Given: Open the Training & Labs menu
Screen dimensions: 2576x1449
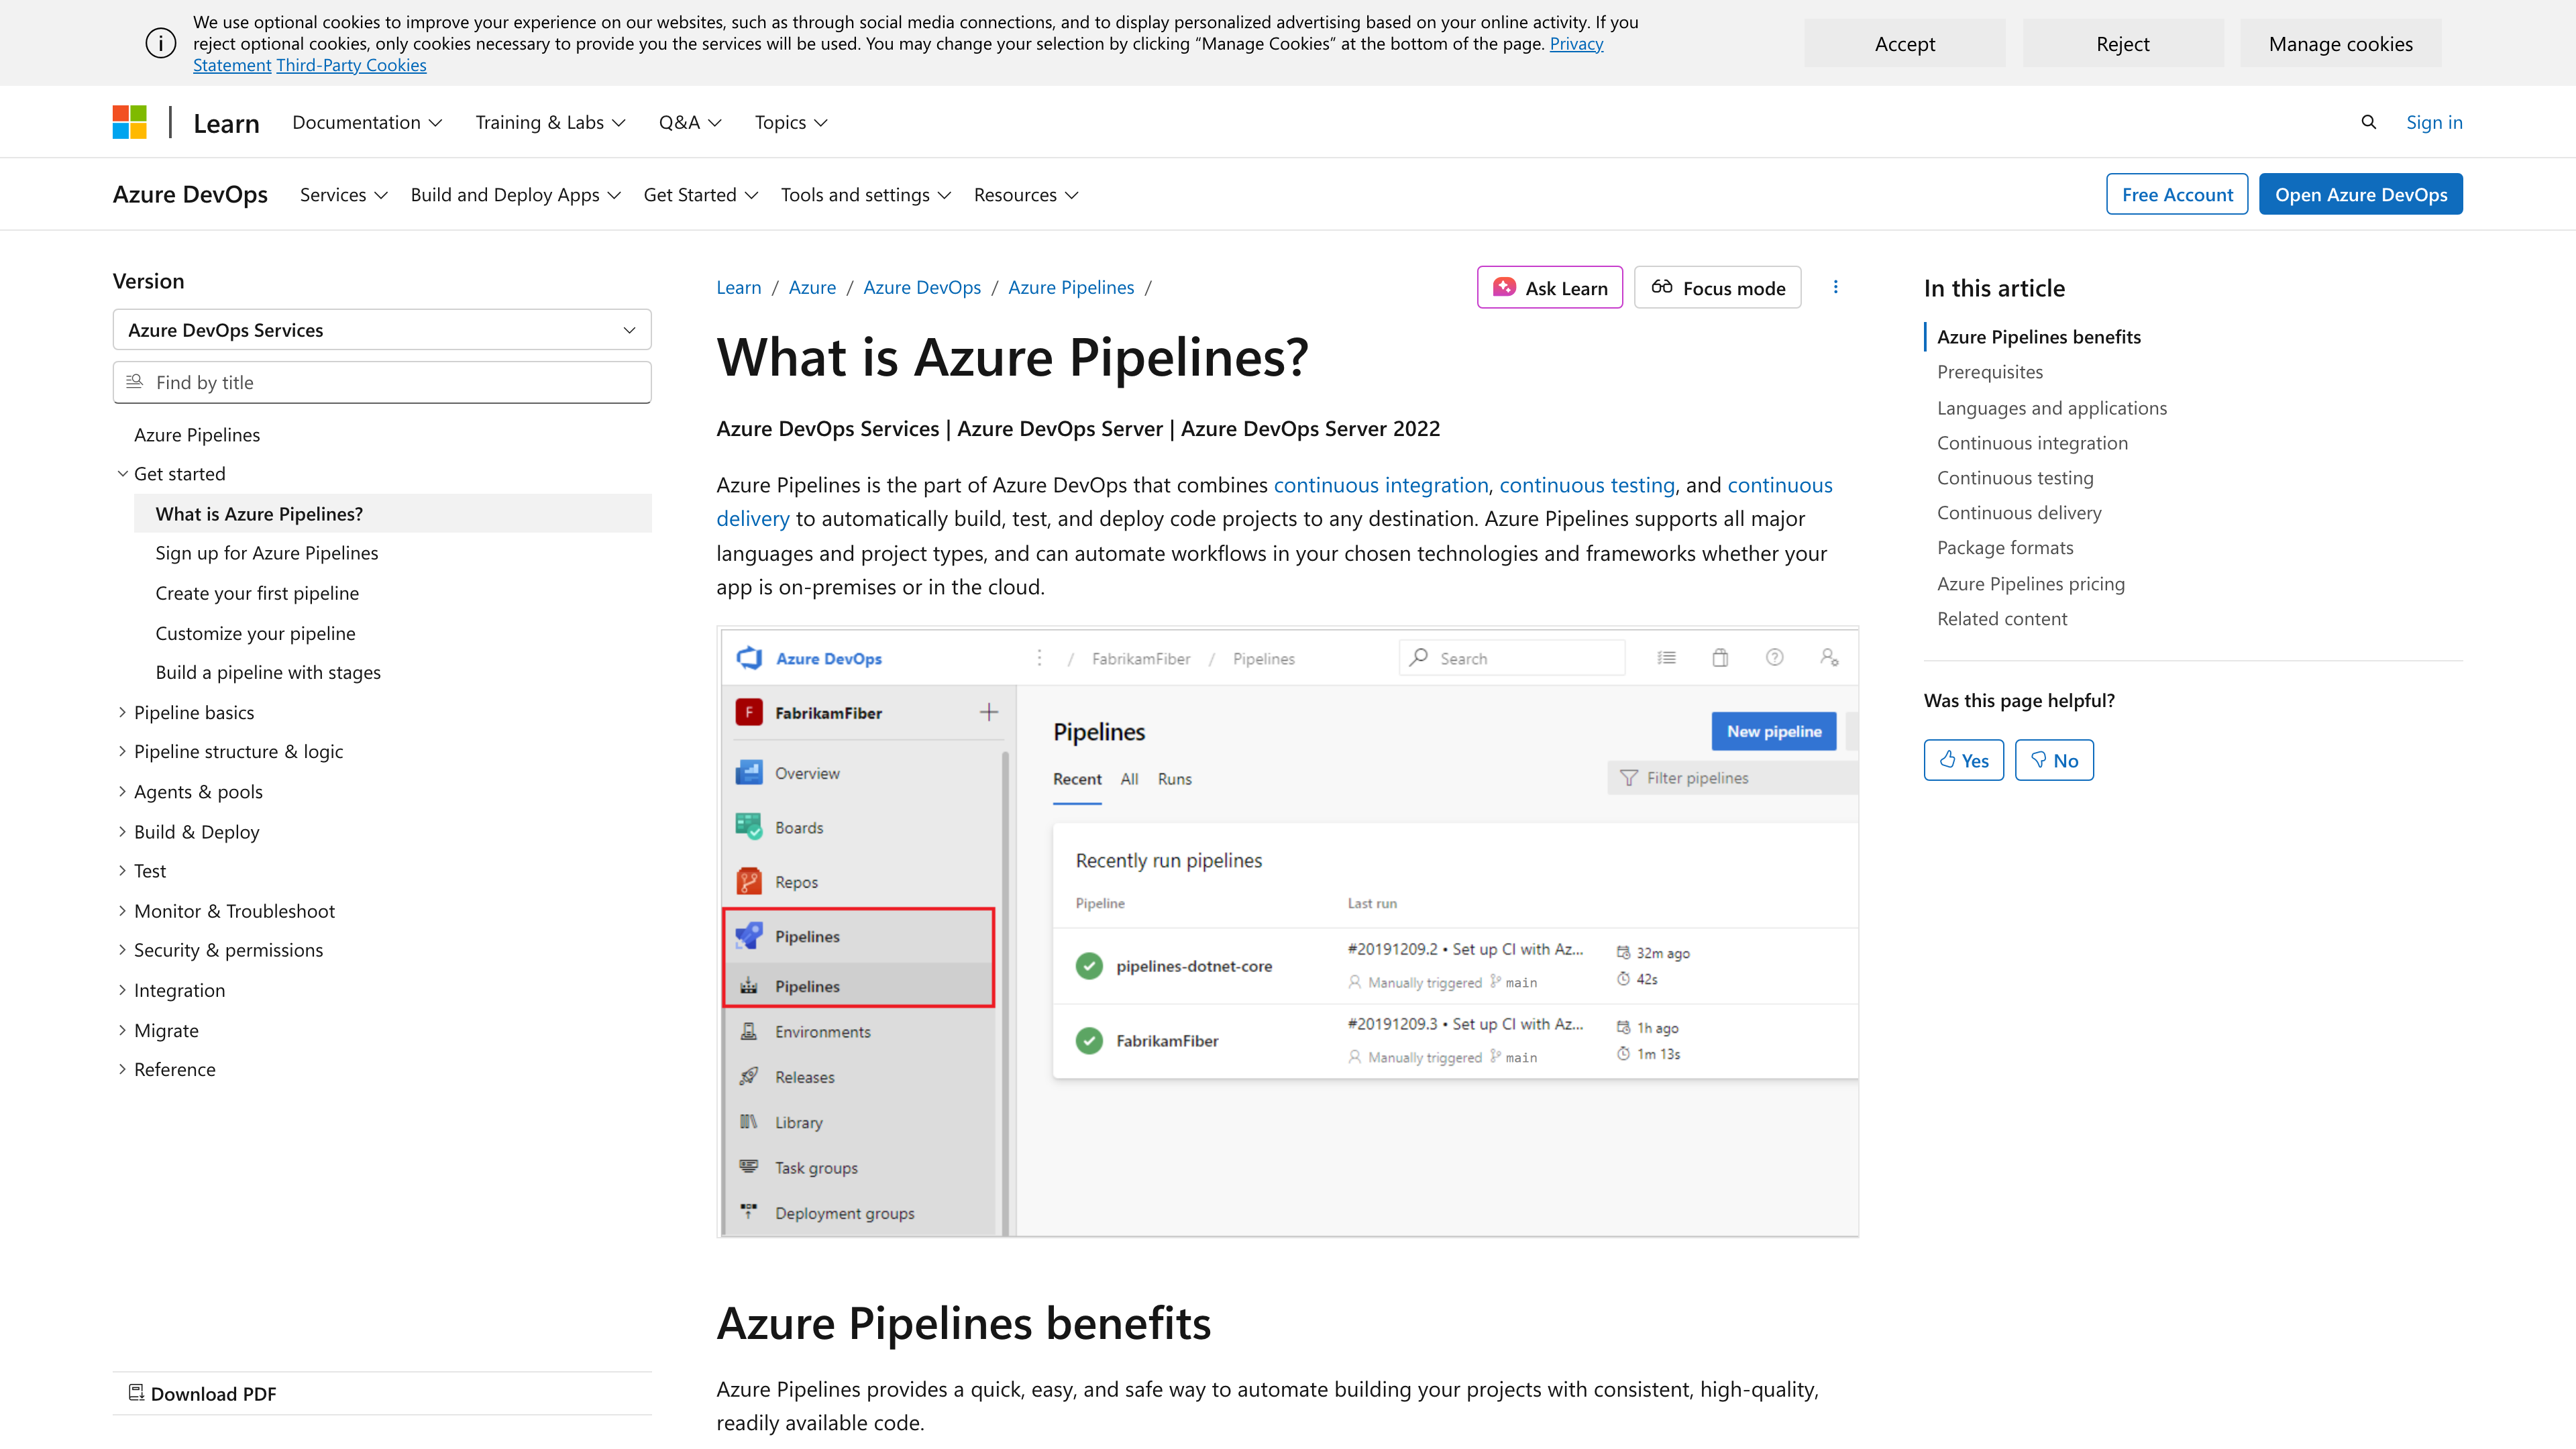Looking at the screenshot, I should pos(550,122).
